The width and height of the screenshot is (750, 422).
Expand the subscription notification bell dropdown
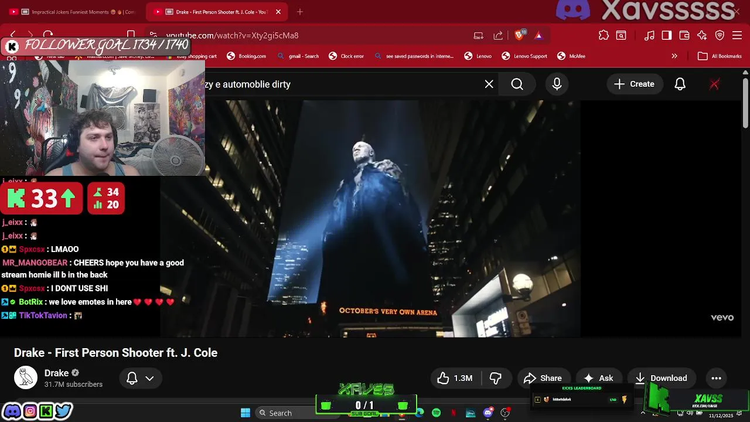tap(141, 378)
